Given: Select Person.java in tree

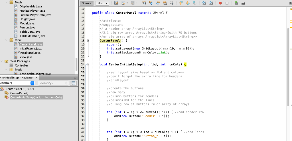Looking at the screenshot, I should pos(27,28).
